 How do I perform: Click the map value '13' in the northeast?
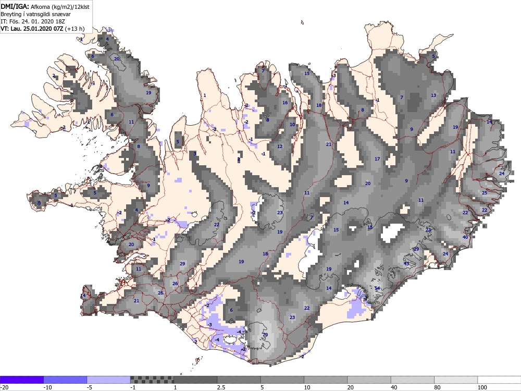(433, 95)
